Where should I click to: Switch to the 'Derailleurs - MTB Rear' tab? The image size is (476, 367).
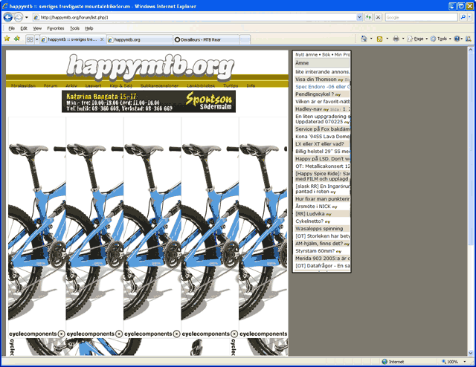(207, 39)
